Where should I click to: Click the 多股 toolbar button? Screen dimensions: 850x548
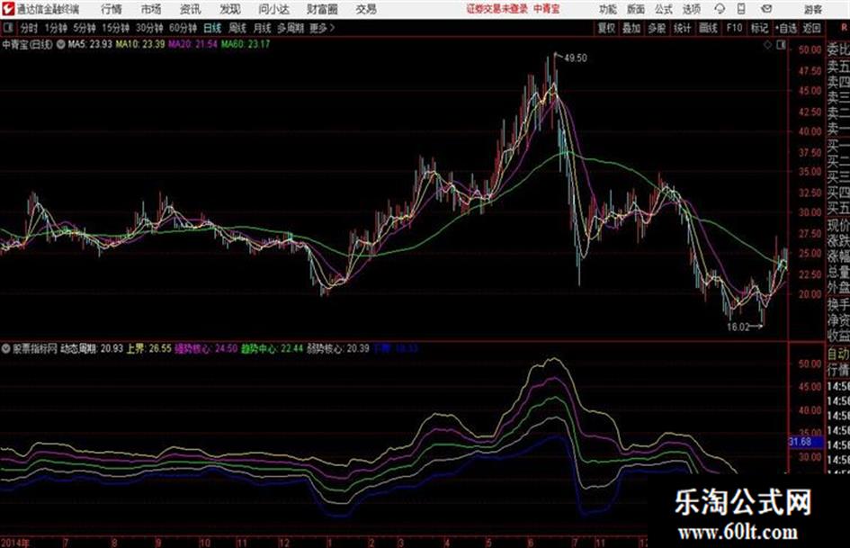coord(657,28)
